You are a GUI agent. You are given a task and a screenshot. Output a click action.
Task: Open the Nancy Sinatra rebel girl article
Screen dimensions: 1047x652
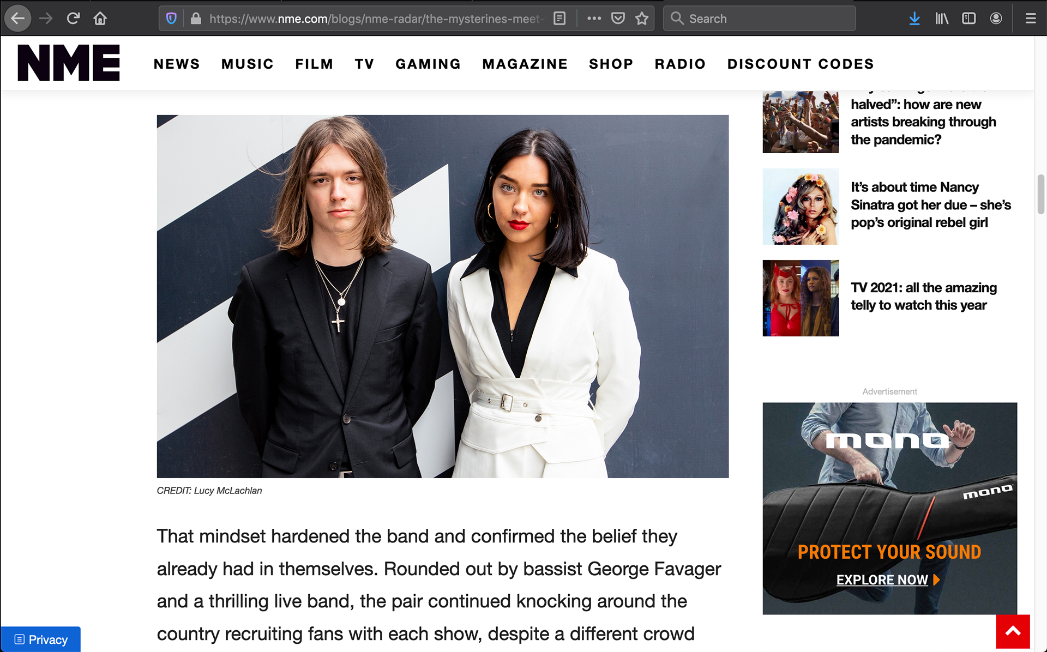[x=931, y=205]
